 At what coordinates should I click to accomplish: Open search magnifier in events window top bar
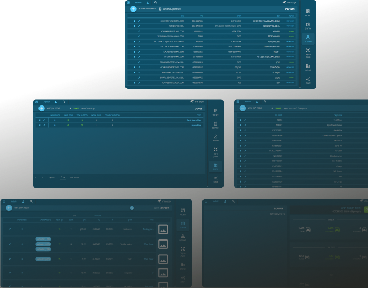click(x=31, y=201)
